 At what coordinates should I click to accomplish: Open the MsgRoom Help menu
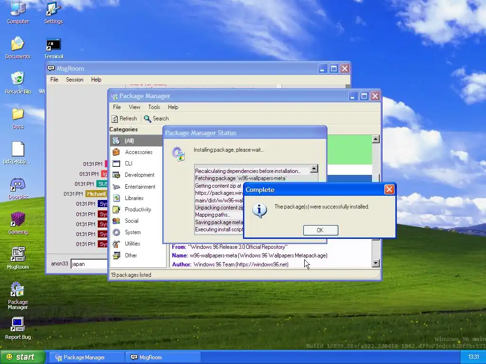(x=96, y=80)
